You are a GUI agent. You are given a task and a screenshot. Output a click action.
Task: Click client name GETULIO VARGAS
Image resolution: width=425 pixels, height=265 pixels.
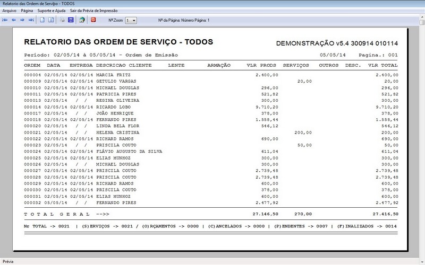pyautogui.click(x=116, y=81)
